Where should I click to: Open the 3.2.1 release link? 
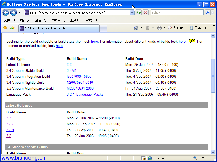click(10, 130)
